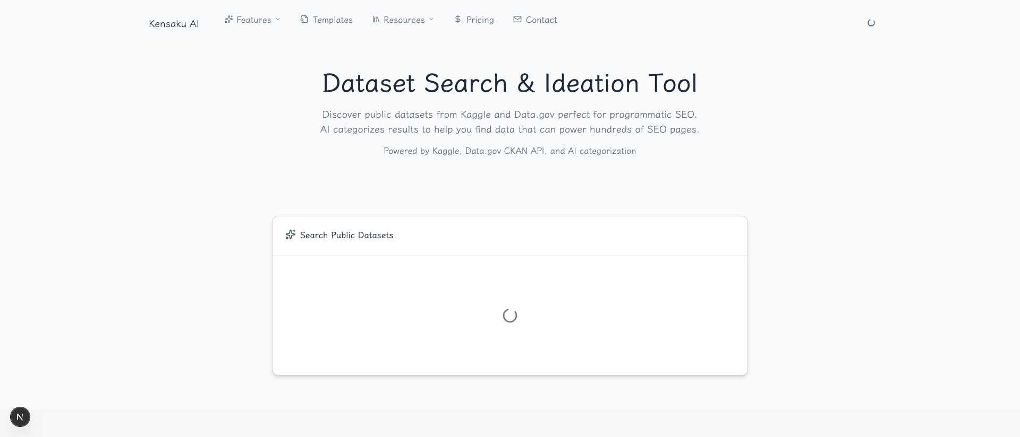Click the sparkles icon beside Features
The image size is (1020, 437).
(x=229, y=20)
